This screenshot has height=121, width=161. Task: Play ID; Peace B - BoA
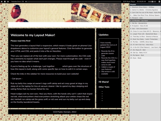[x=145, y=50]
